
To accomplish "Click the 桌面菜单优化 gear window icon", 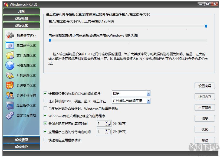I will (x=10, y=45).
